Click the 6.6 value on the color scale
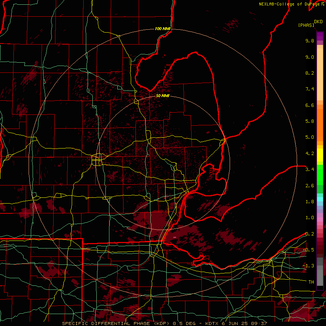326x326 pixels. (310, 105)
